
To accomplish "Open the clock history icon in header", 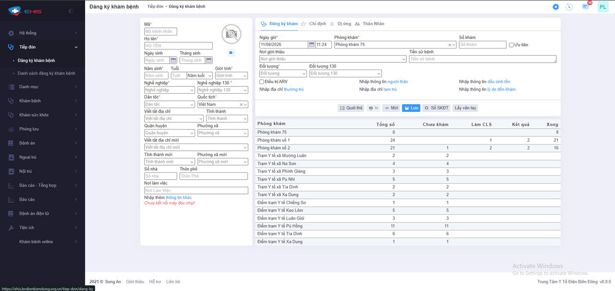I will click(569, 7).
